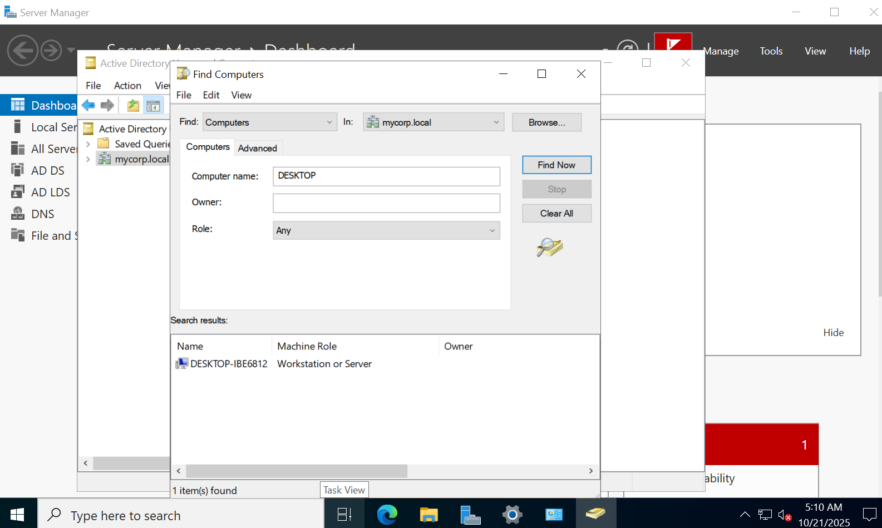882x528 pixels.
Task: Click the Owner text field
Action: click(x=386, y=203)
